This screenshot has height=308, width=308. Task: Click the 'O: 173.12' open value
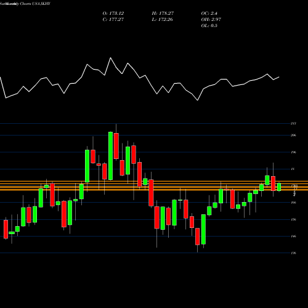pos(113,14)
